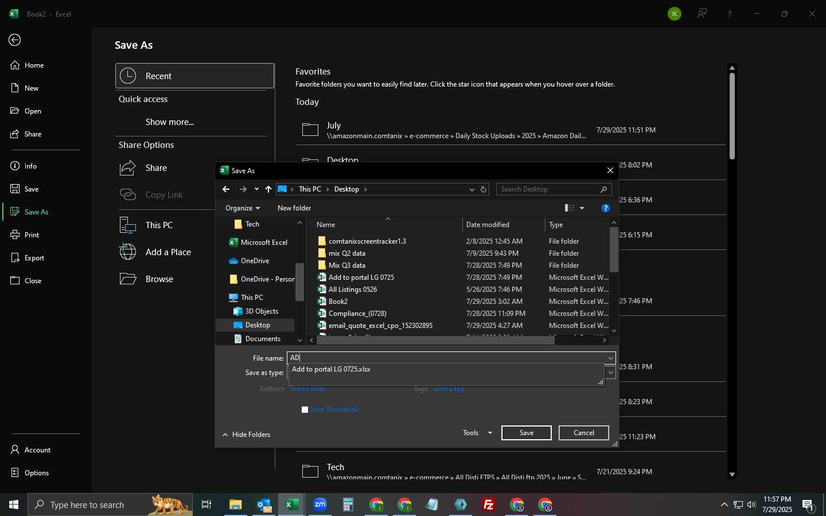826x516 pixels.
Task: Choose Print in the backstage sidebar
Action: [x=25, y=235]
